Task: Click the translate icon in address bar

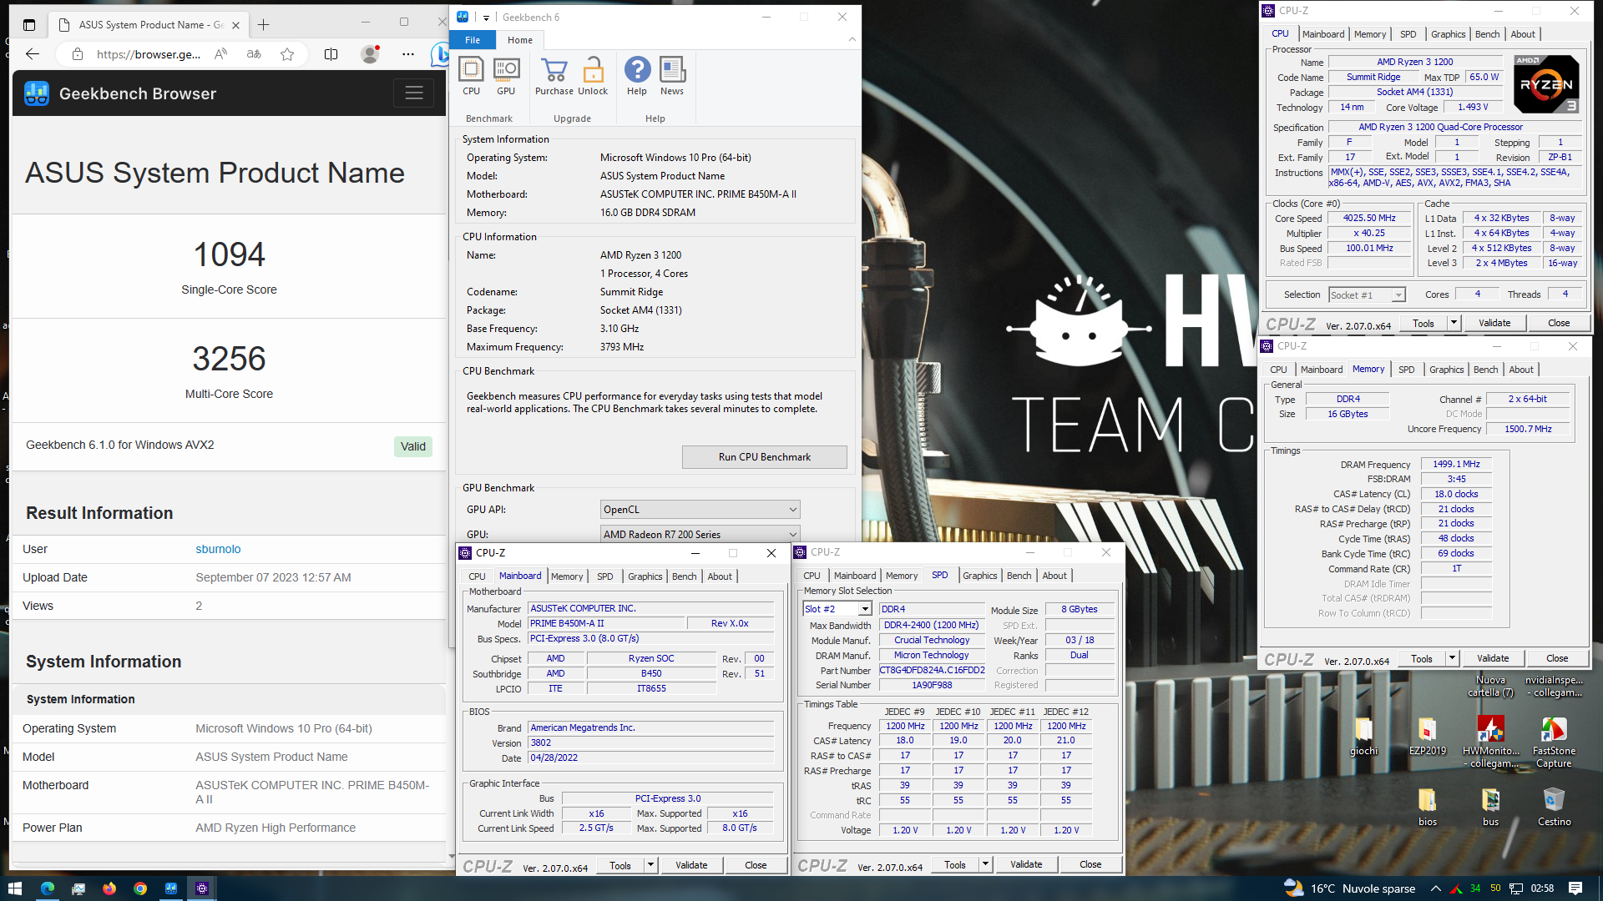Action: tap(254, 54)
